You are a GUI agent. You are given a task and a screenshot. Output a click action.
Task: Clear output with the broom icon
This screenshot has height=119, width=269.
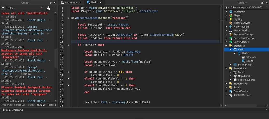pos(48,8)
